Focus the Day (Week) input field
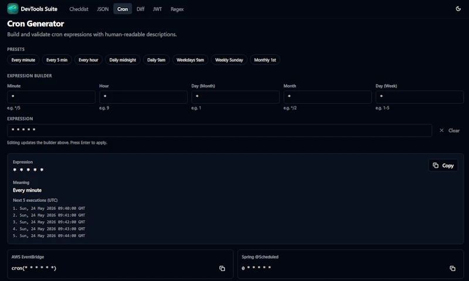The width and height of the screenshot is (469, 281). click(420, 97)
